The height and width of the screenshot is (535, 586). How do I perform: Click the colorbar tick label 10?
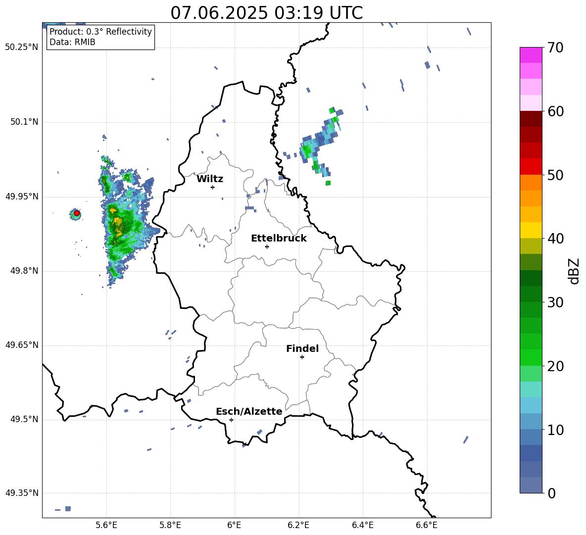(x=555, y=430)
